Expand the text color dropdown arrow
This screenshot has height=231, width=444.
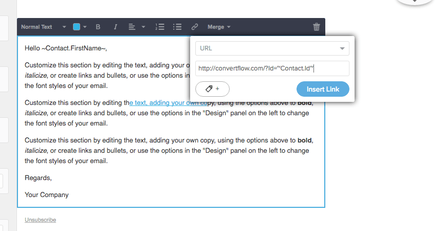(85, 27)
